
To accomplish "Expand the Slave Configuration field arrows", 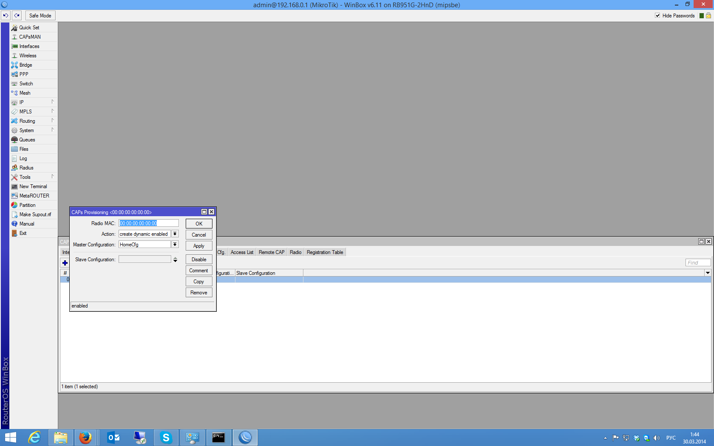I will tap(175, 260).
